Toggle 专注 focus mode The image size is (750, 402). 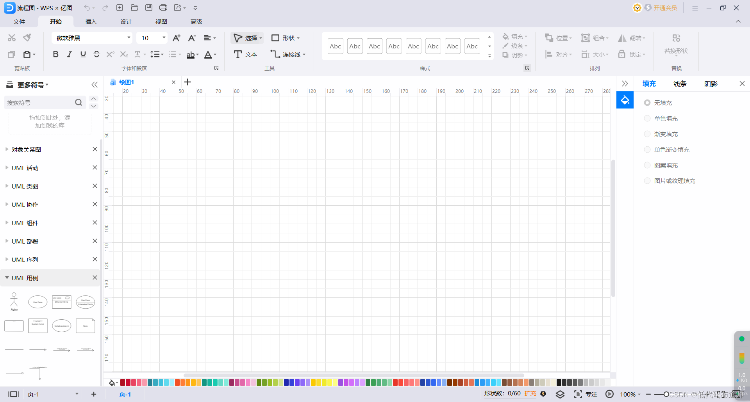(x=586, y=394)
